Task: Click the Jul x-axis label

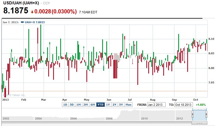Action: [130, 100]
